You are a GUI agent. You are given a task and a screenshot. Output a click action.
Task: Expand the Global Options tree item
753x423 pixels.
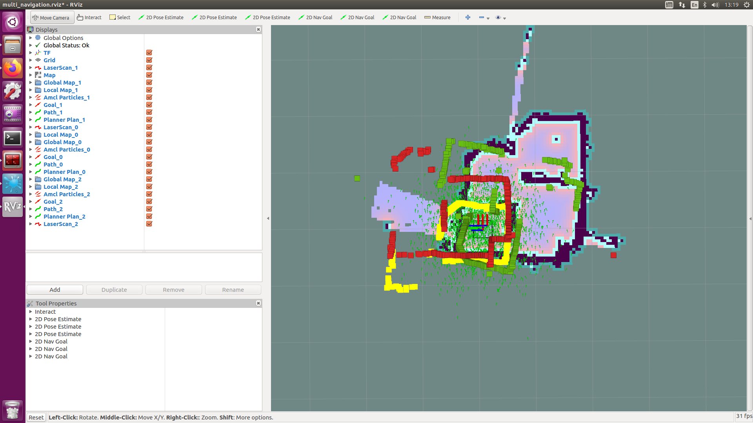[31, 38]
